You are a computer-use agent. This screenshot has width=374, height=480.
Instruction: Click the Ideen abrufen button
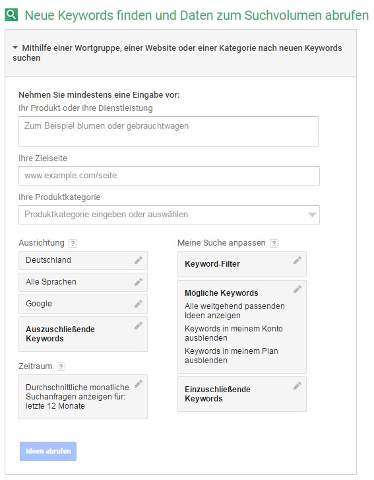point(48,451)
